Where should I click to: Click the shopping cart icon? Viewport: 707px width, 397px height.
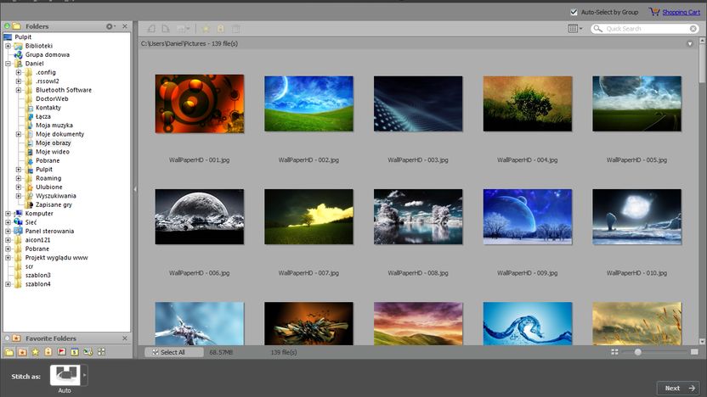653,12
